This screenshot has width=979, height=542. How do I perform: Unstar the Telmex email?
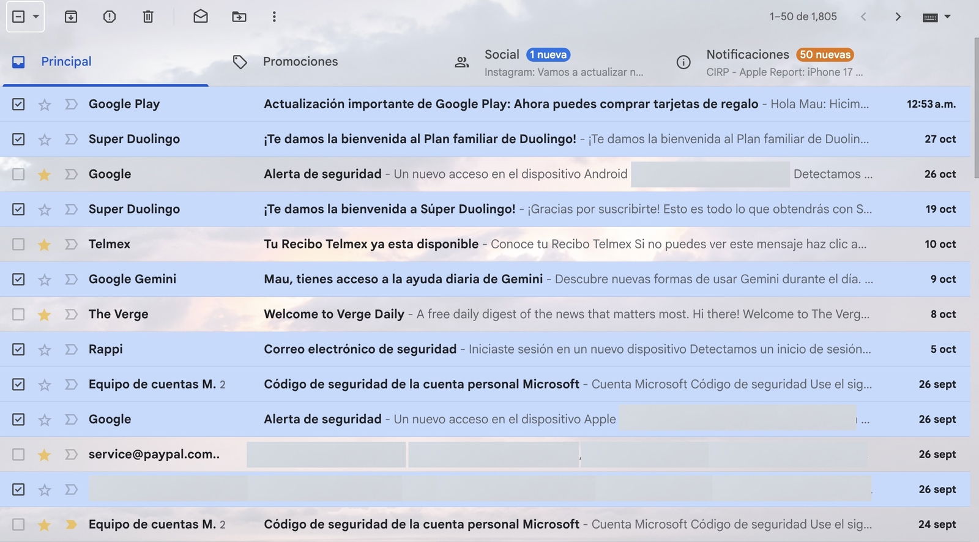point(44,245)
